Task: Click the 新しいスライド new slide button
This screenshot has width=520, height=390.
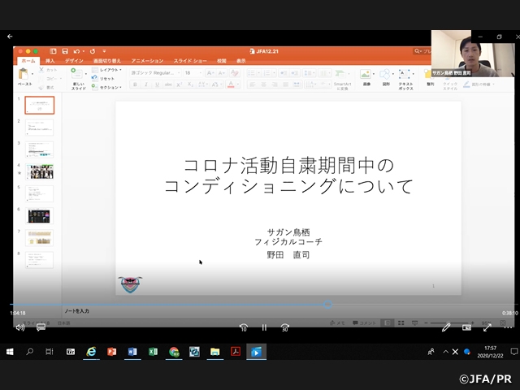Action: click(x=78, y=79)
